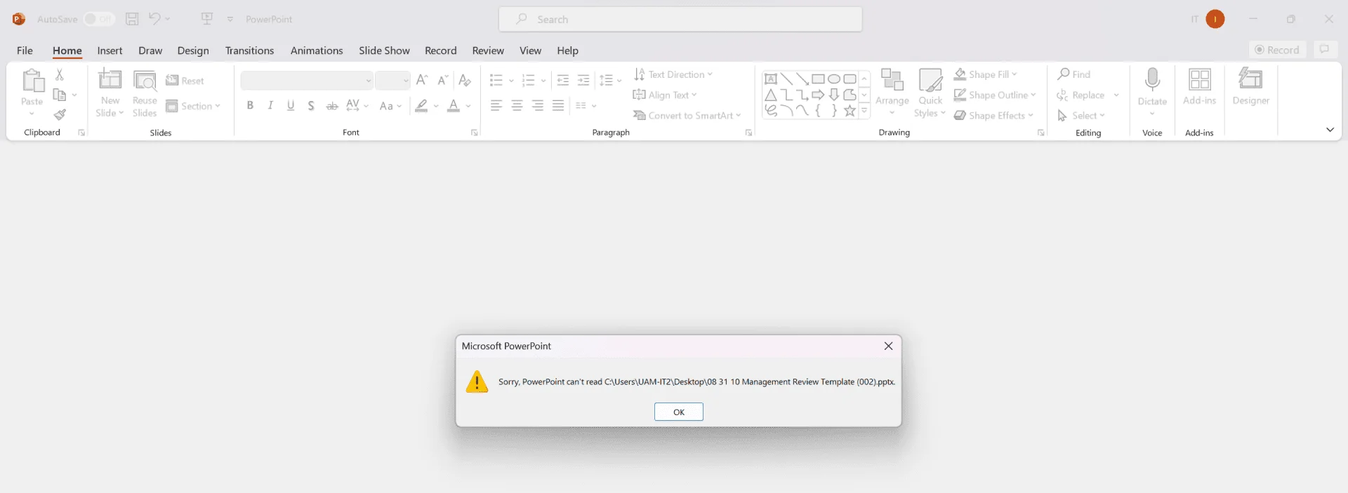Click the Numbering list icon

tap(529, 80)
